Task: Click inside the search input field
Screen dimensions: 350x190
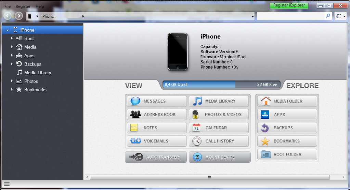Action: pos(290,16)
